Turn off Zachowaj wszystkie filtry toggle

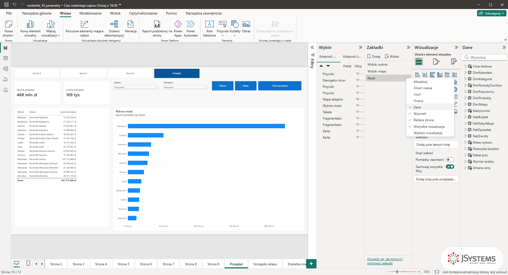tap(450, 167)
